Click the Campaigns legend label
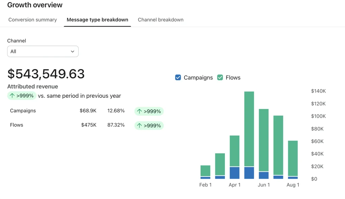 198,78
